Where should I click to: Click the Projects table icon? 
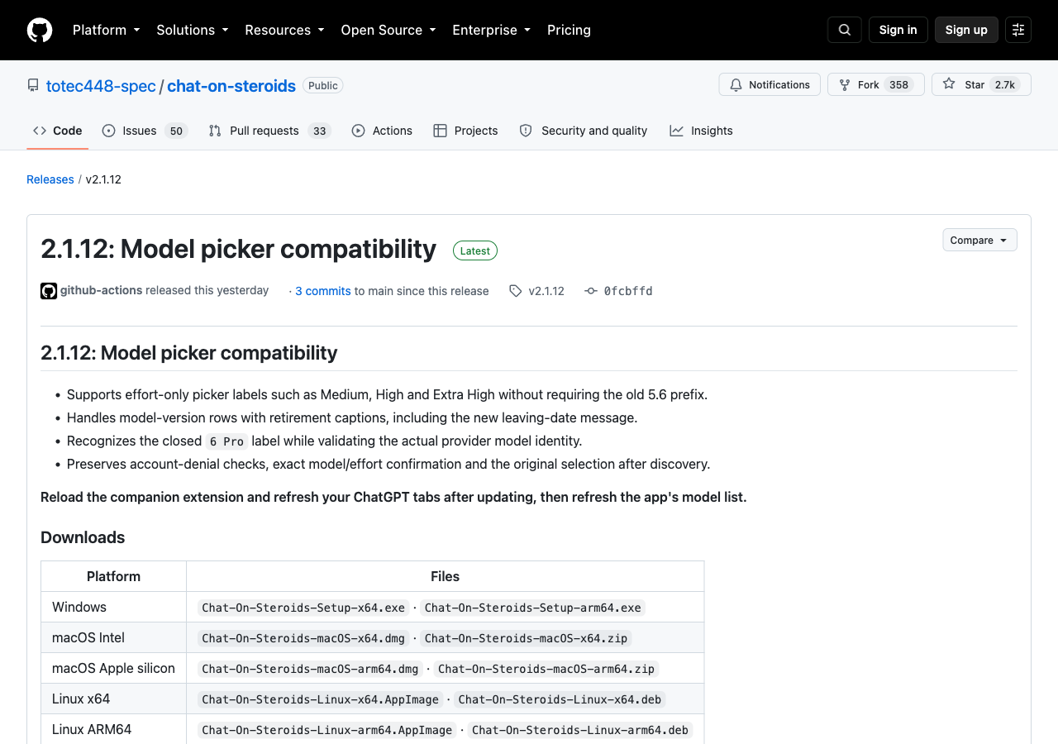[440, 131]
